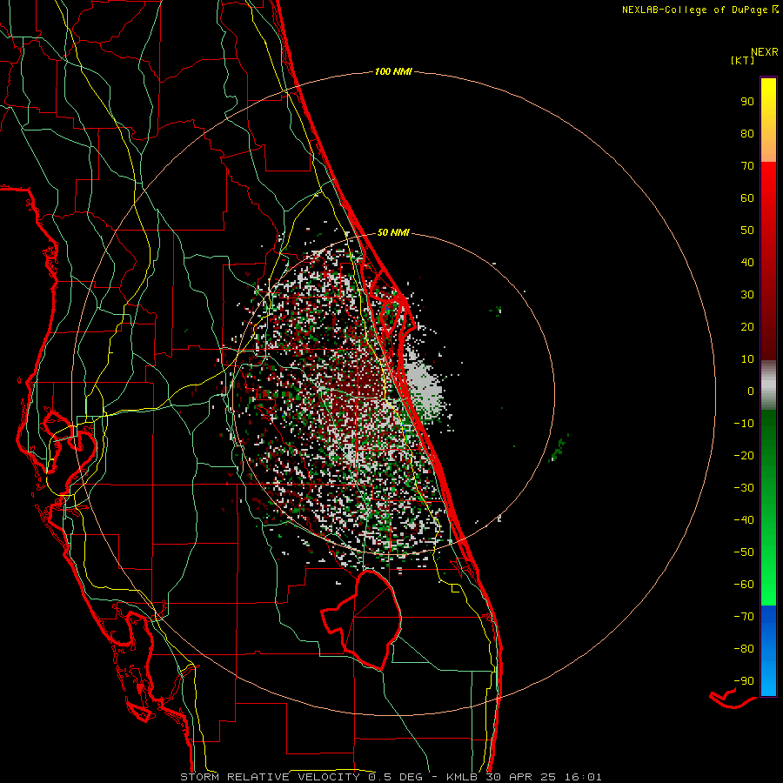This screenshot has height=783, width=783.
Task: Click the 16:01 timestamp text
Action: (583, 777)
